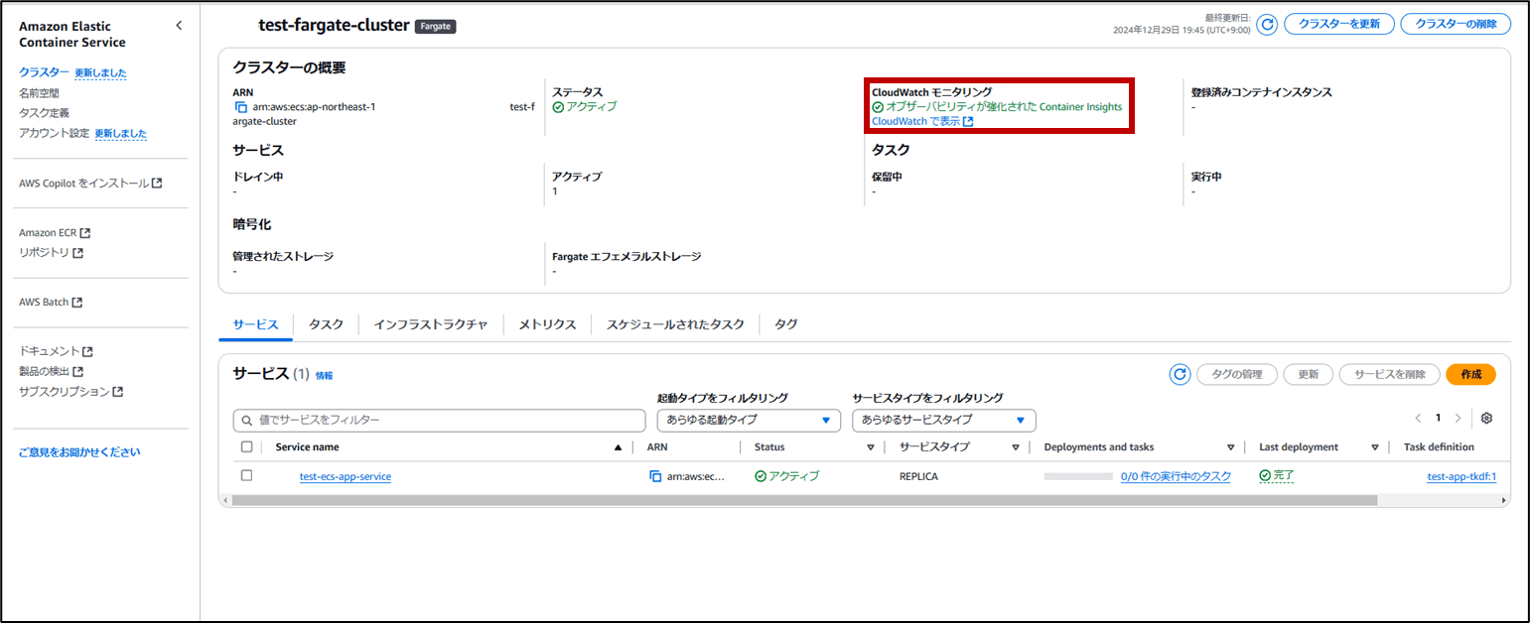
Task: Open task definition test-app-tkdf:1
Action: click(1461, 476)
